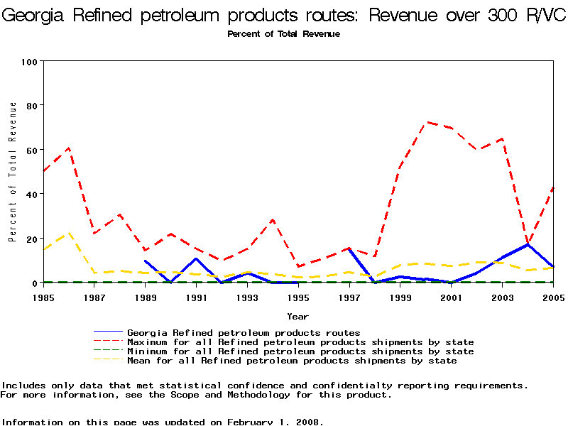
Task: Click the 100 tick label on the y-axis
Action: [x=28, y=62]
